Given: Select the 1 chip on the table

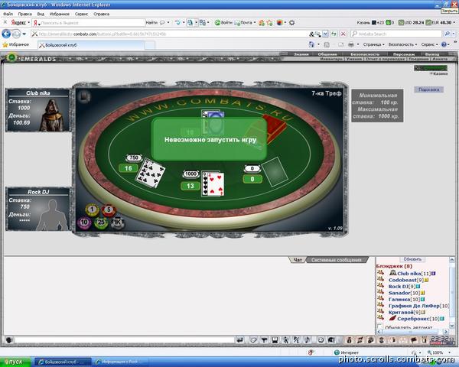Looking at the screenshot, I should 92,209.
